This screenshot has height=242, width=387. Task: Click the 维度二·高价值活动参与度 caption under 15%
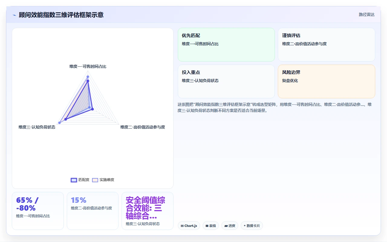click(92, 208)
